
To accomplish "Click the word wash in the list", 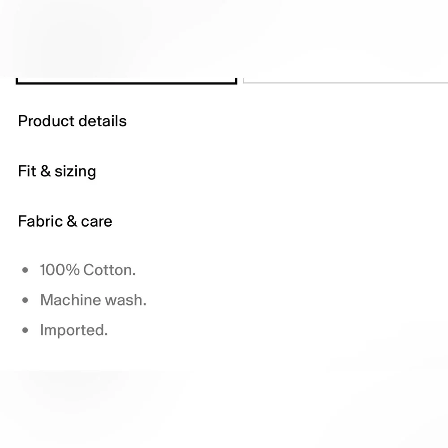I will (x=126, y=300).
